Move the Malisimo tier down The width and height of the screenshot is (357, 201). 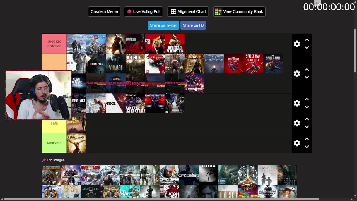pyautogui.click(x=307, y=147)
